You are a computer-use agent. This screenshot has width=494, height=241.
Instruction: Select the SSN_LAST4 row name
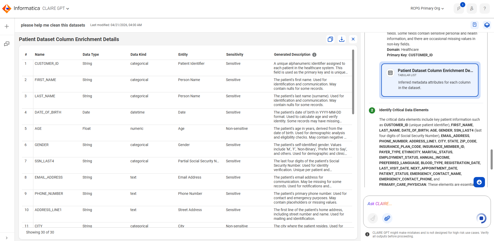point(44,161)
